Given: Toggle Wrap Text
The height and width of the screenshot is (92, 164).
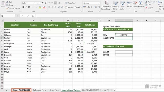Looking at the screenshot, I should tap(70, 3).
